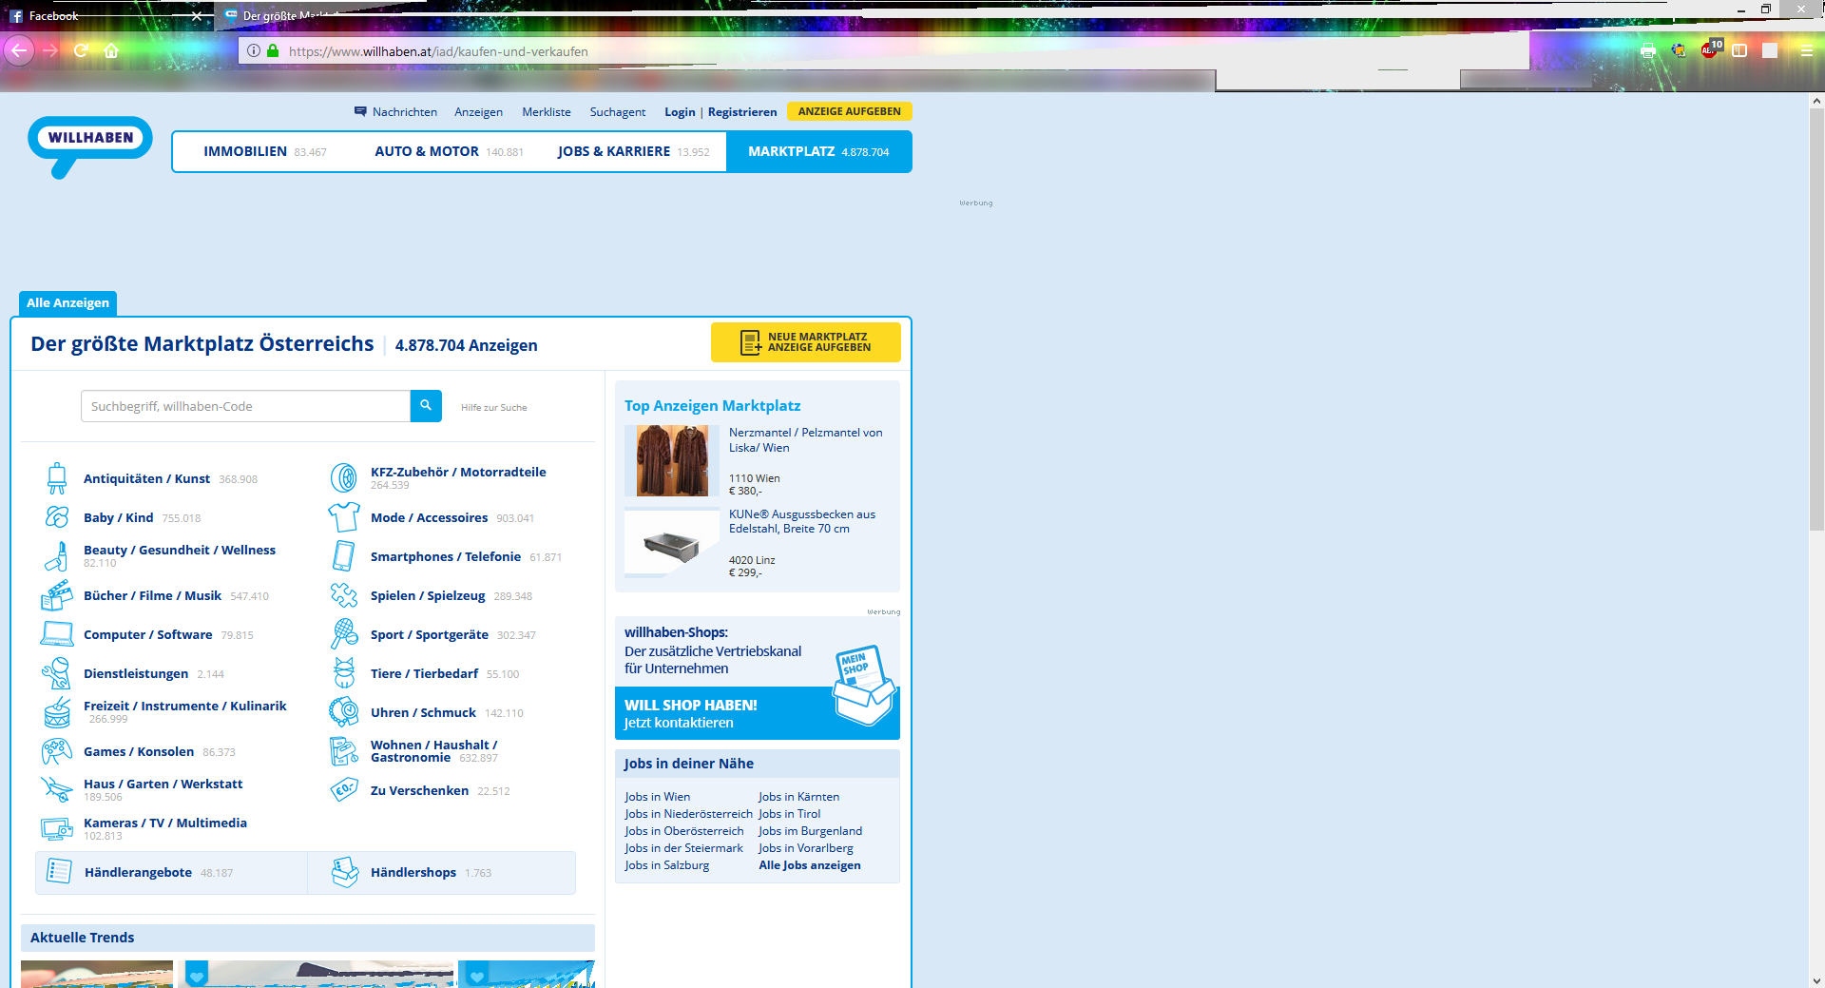Image resolution: width=1825 pixels, height=988 pixels.
Task: Click the Hilfe zur Suche link
Action: click(494, 407)
